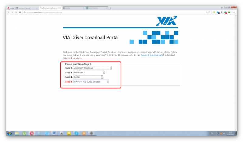Open the tab list menu icon
Screen dimensions: 243x142
[222, 8]
